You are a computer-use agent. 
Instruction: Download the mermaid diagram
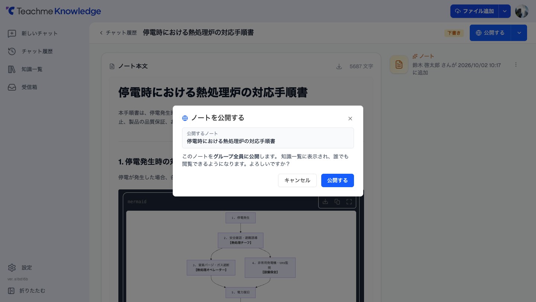pyautogui.click(x=325, y=202)
